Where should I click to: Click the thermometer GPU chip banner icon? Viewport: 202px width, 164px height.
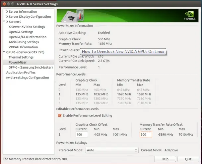tap(73, 16)
